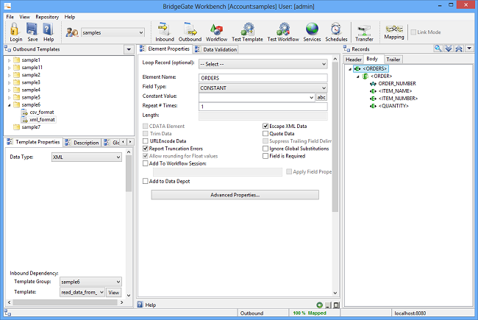
Task: Check Add to Data Depot
Action: click(146, 181)
